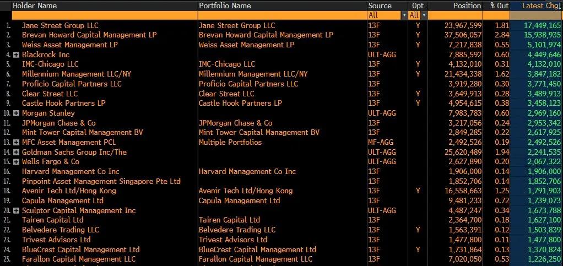Sort by Portfolio Name column header

click(x=225, y=6)
